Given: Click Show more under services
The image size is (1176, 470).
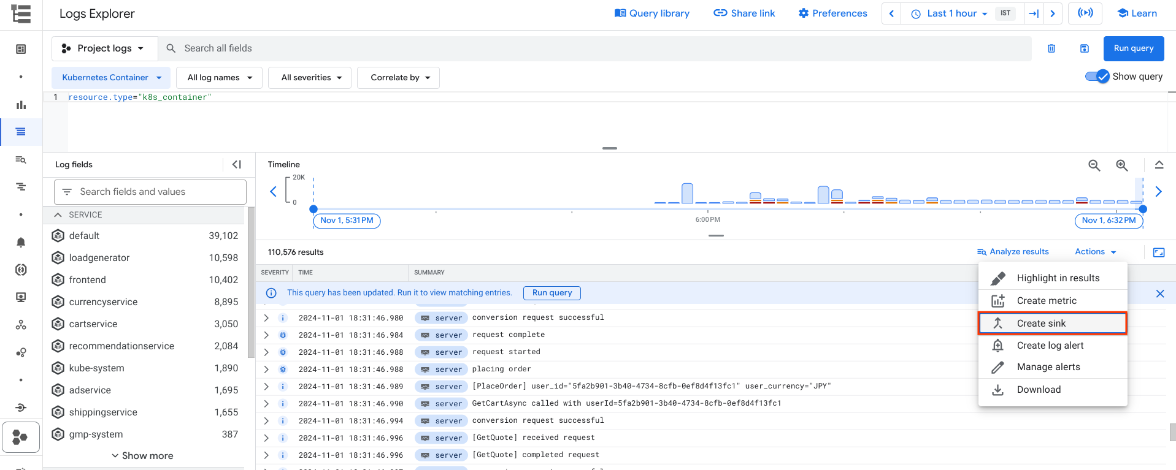Looking at the screenshot, I should (x=142, y=456).
